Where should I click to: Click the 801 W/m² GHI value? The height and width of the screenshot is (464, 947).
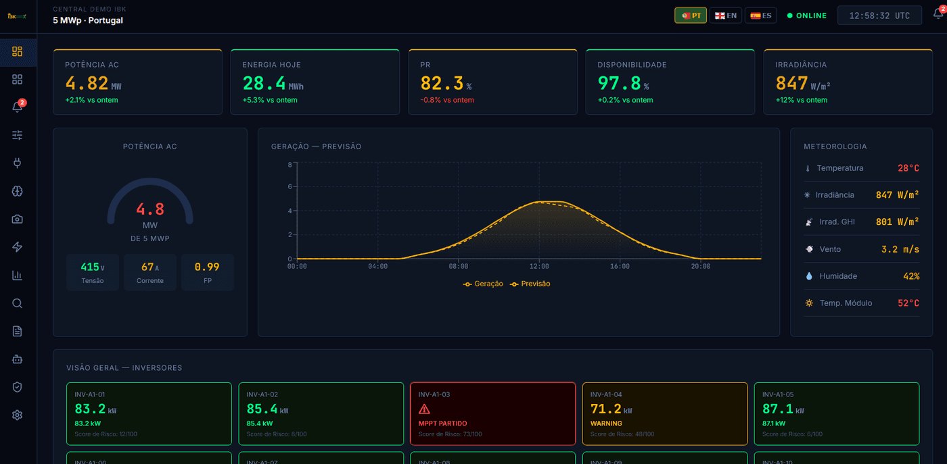pyautogui.click(x=897, y=222)
